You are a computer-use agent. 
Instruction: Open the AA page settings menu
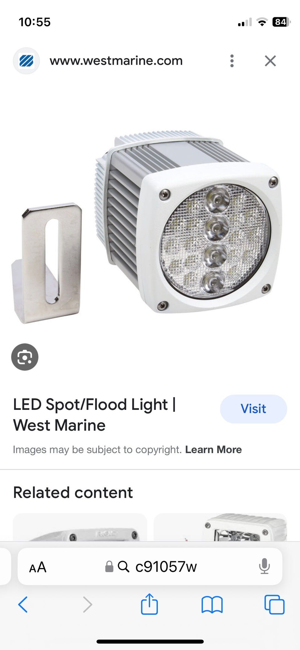pyautogui.click(x=38, y=567)
